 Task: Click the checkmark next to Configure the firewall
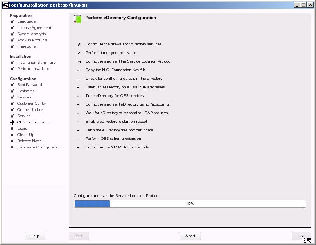tap(79, 44)
